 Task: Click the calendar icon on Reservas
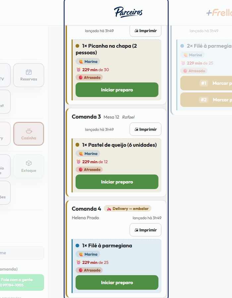(29, 72)
